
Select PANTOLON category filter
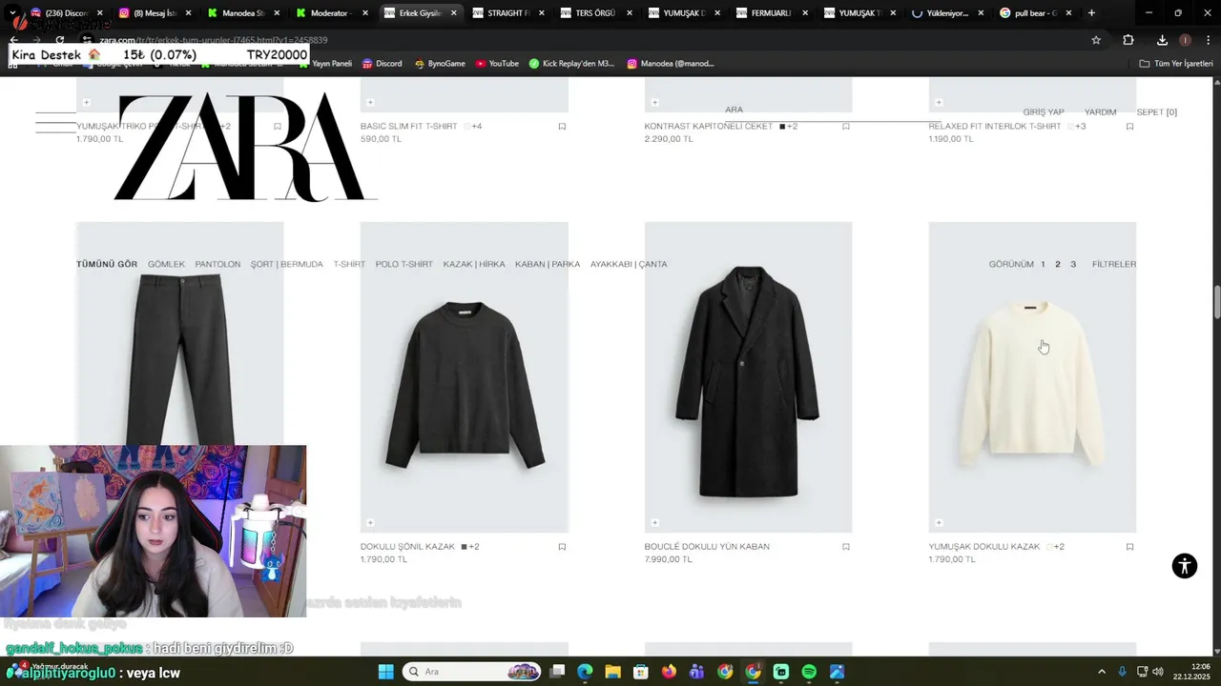217,264
